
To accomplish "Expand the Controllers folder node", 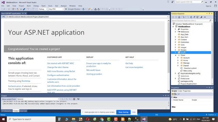I will click(x=175, y=42).
